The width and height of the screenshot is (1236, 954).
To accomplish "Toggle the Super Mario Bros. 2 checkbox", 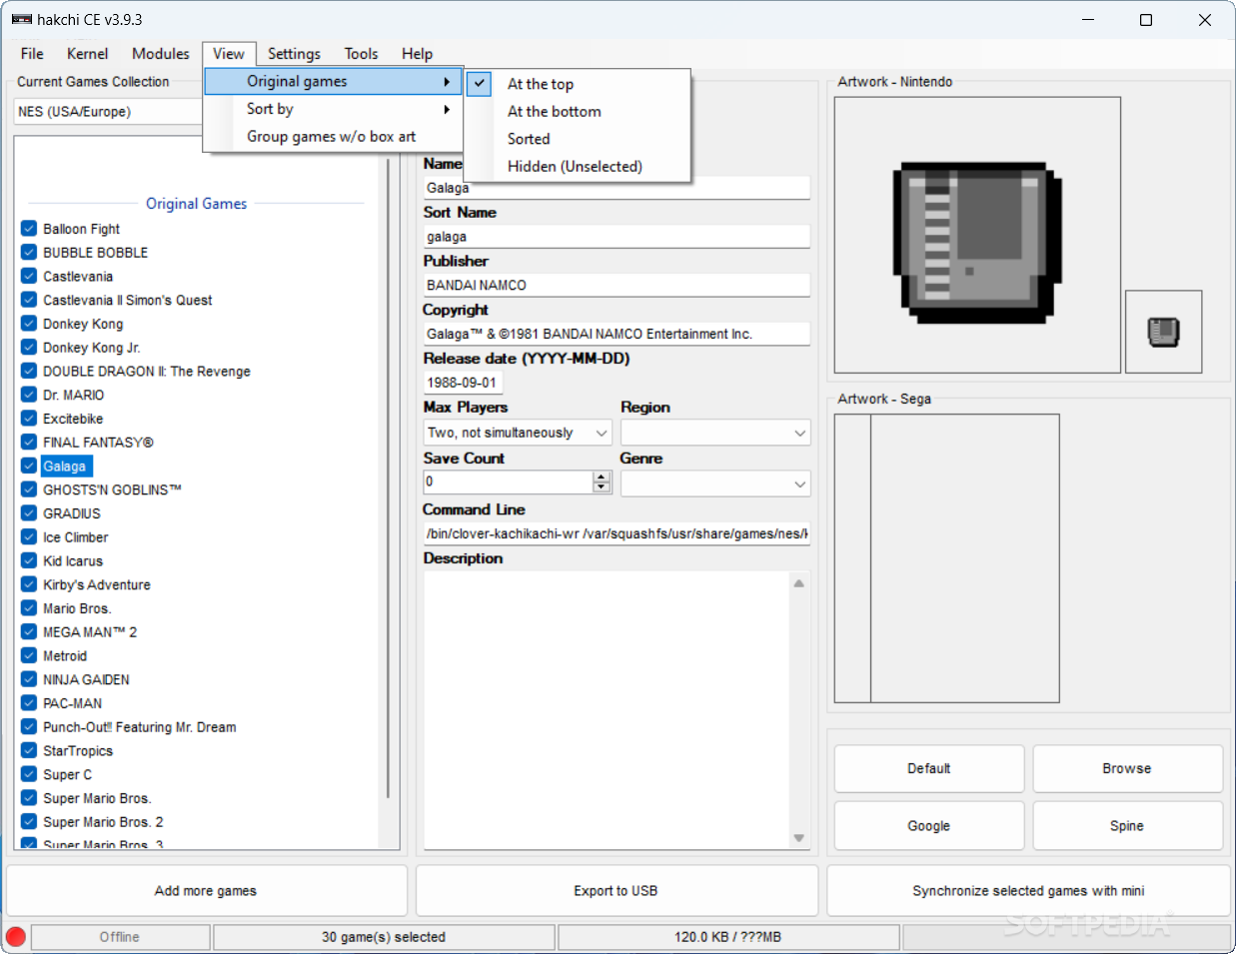I will coord(29,822).
